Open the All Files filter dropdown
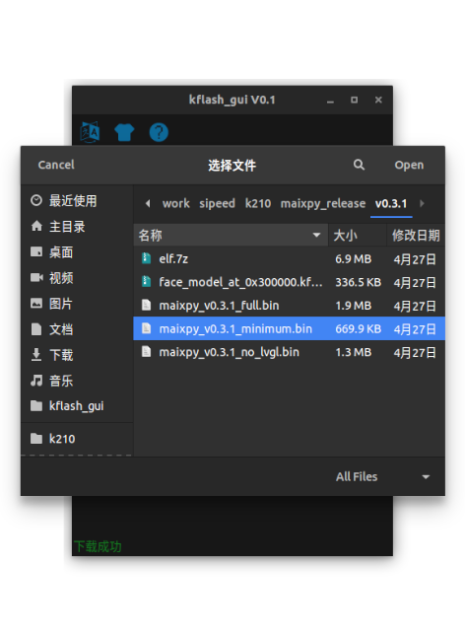The height and width of the screenshot is (636, 465). [382, 476]
